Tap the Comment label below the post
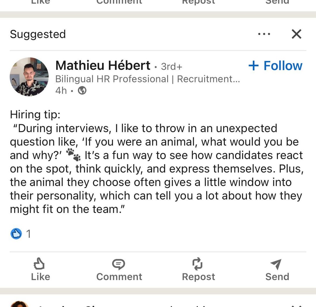The width and height of the screenshot is (316, 307). 119,277
